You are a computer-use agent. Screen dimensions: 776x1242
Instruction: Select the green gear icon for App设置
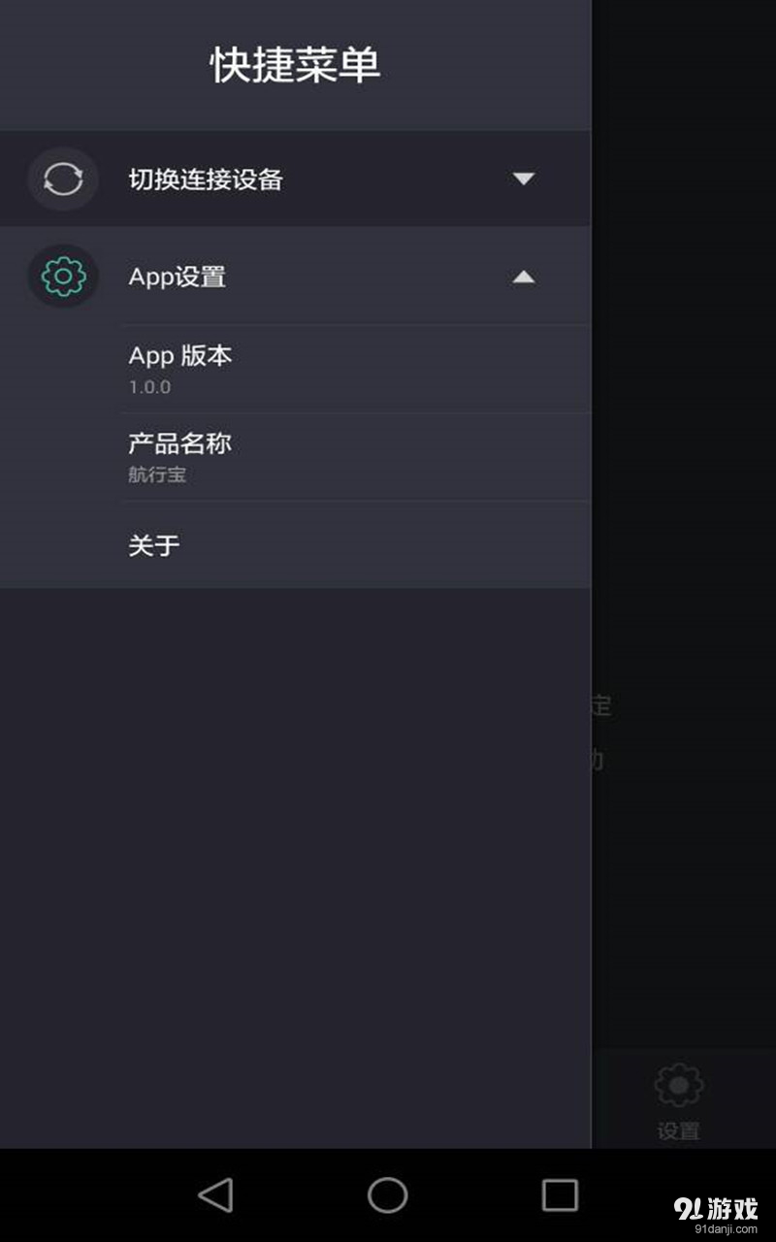pos(62,277)
